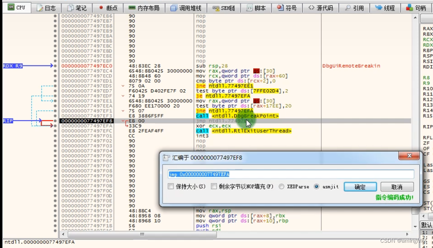This screenshot has width=433, height=248.
Task: Collapse jump marker at 0000000077497EDF
Action: click(x=123, y=96)
